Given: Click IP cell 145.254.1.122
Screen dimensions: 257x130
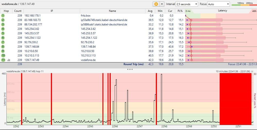Looking at the screenshot, I should [x=32, y=38].
